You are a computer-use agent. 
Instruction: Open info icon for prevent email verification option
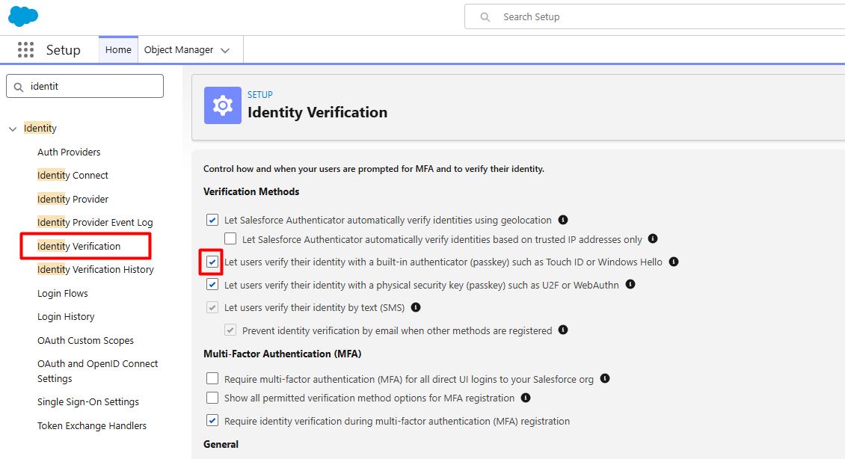[563, 330]
